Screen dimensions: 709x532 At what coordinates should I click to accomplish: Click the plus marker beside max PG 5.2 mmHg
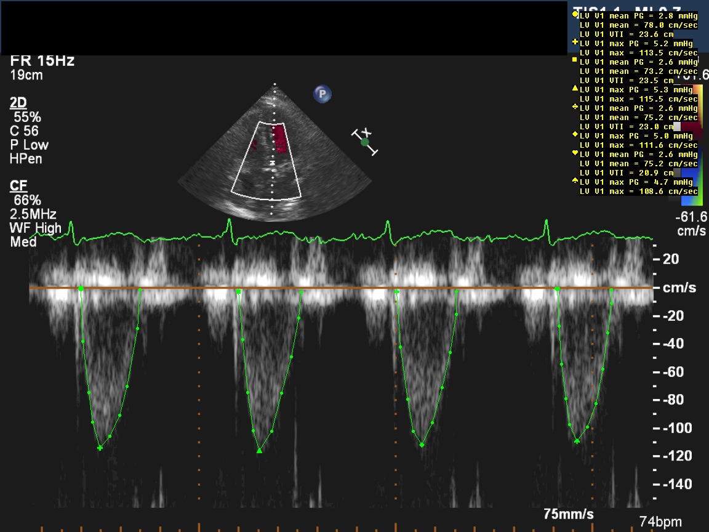(575, 42)
